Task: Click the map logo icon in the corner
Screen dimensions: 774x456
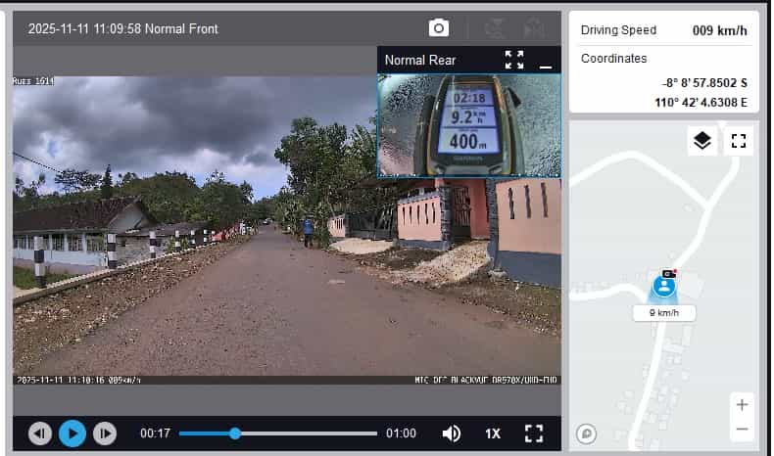Action: (x=587, y=433)
